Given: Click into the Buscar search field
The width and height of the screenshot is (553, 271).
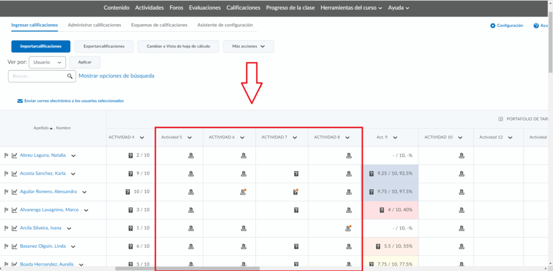Looking at the screenshot, I should pos(38,77).
